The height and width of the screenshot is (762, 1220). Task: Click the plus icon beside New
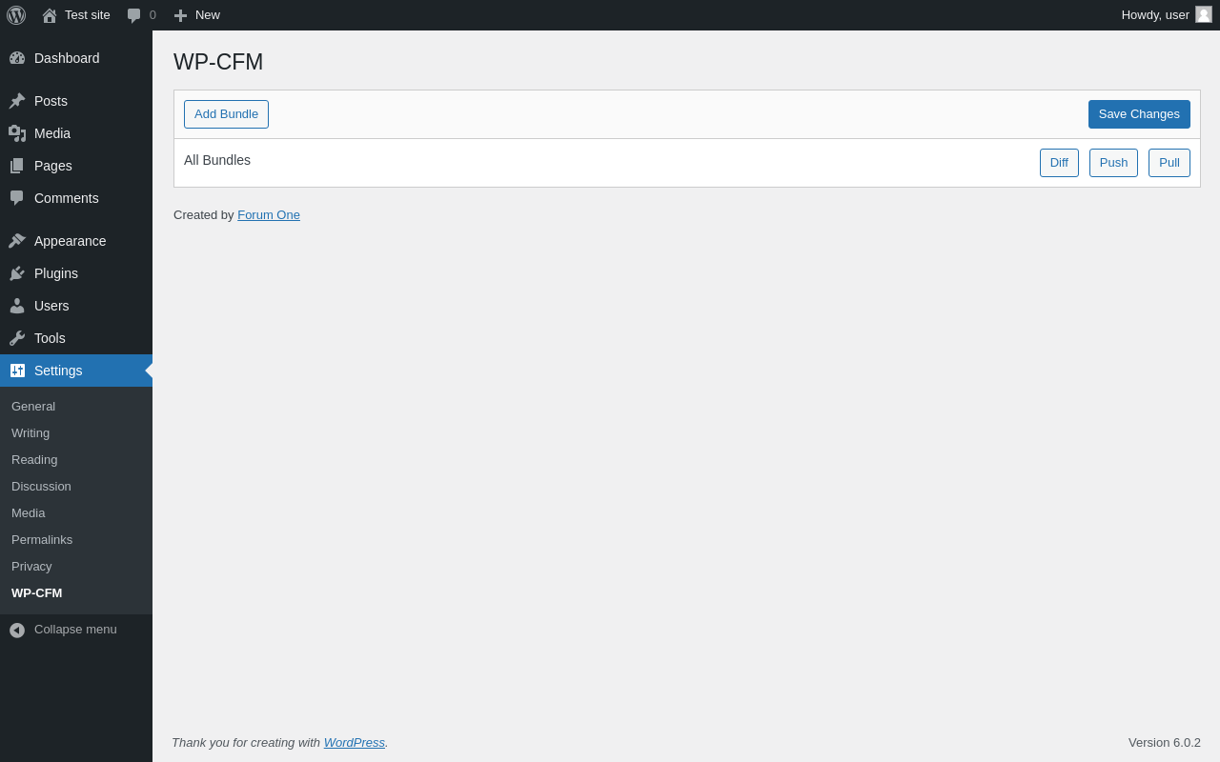coord(180,15)
